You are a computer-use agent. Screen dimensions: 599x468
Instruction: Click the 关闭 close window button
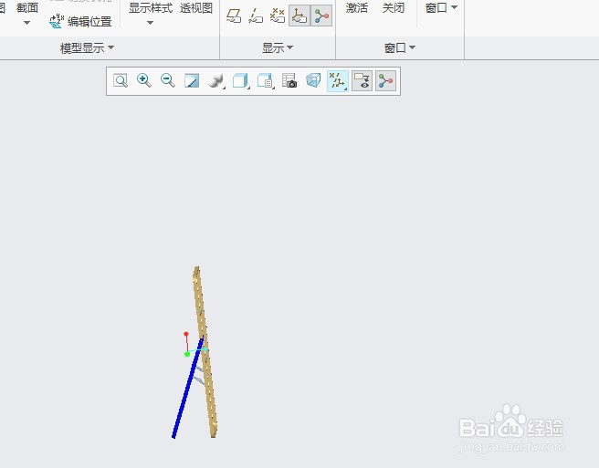point(394,7)
